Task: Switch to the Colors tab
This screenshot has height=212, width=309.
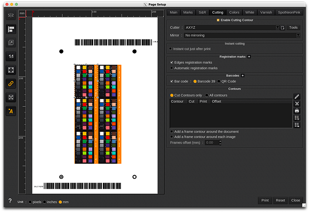Action: [234, 12]
